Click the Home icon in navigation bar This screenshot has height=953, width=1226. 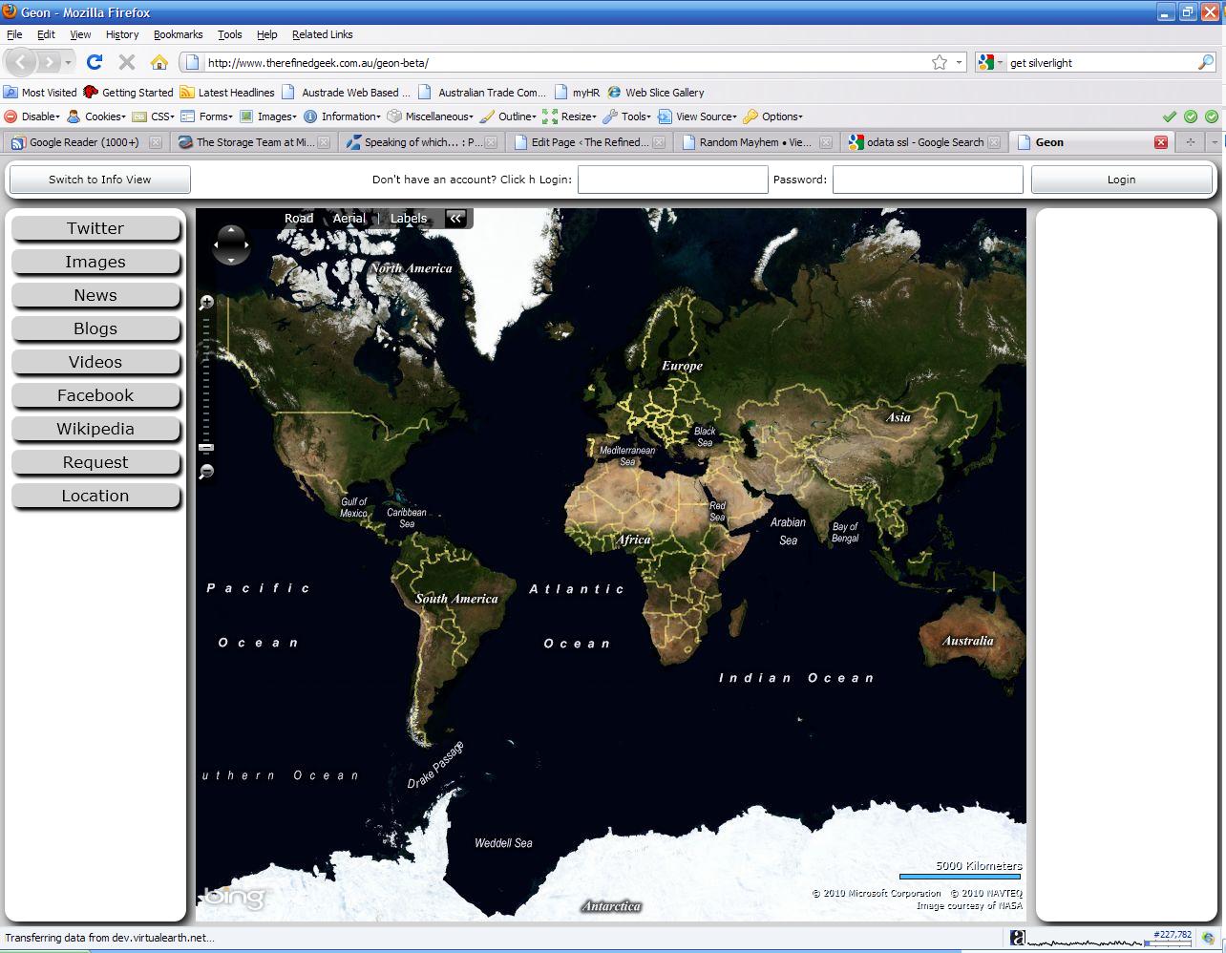pos(159,62)
